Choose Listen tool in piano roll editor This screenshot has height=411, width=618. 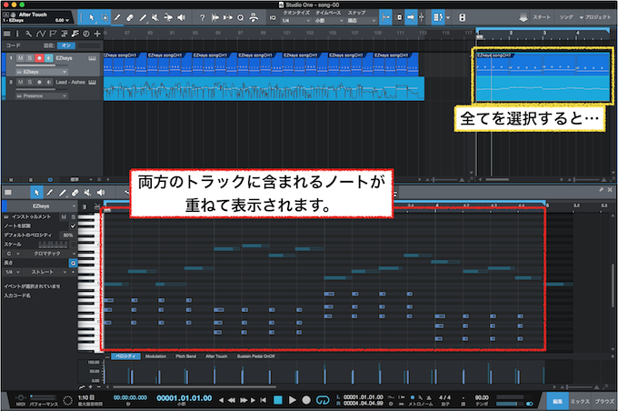(x=101, y=193)
